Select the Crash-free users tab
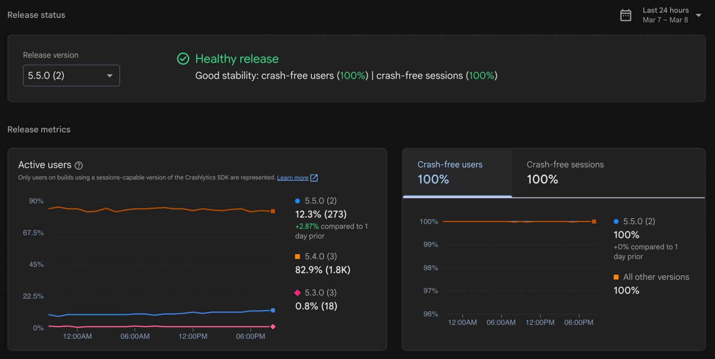 (x=450, y=172)
